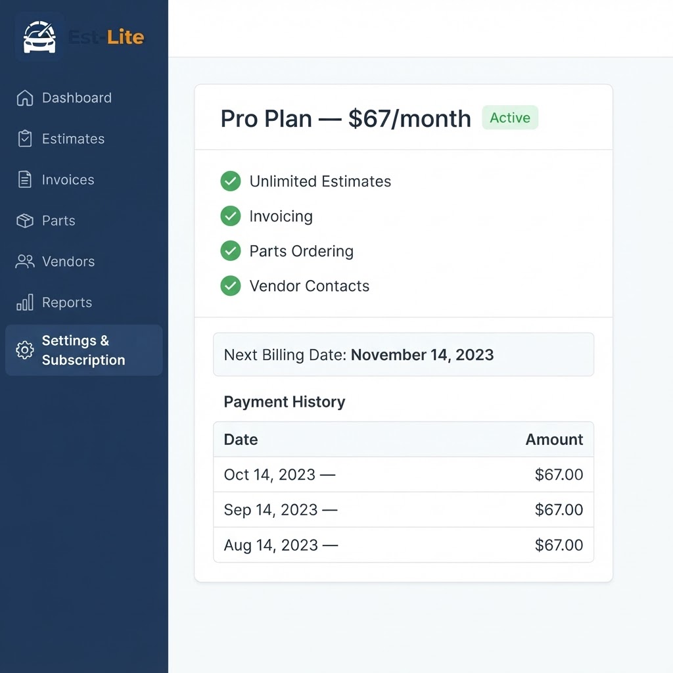Click $67.00 amount for Aug 14

tap(559, 545)
